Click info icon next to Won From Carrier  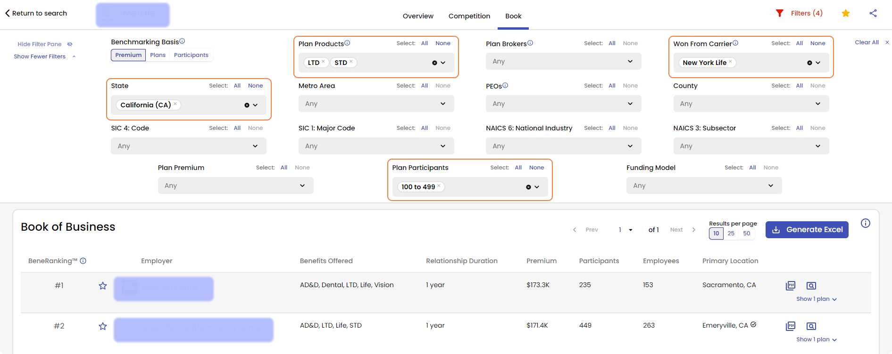coord(735,43)
